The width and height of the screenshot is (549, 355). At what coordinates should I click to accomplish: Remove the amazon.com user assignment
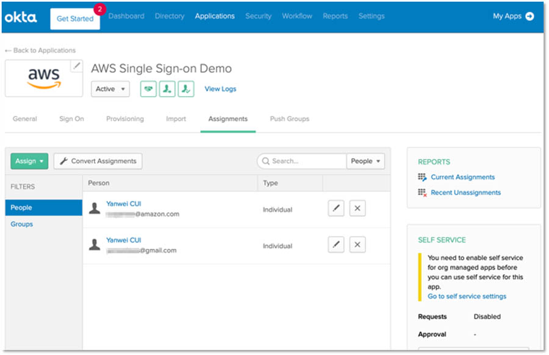click(357, 208)
